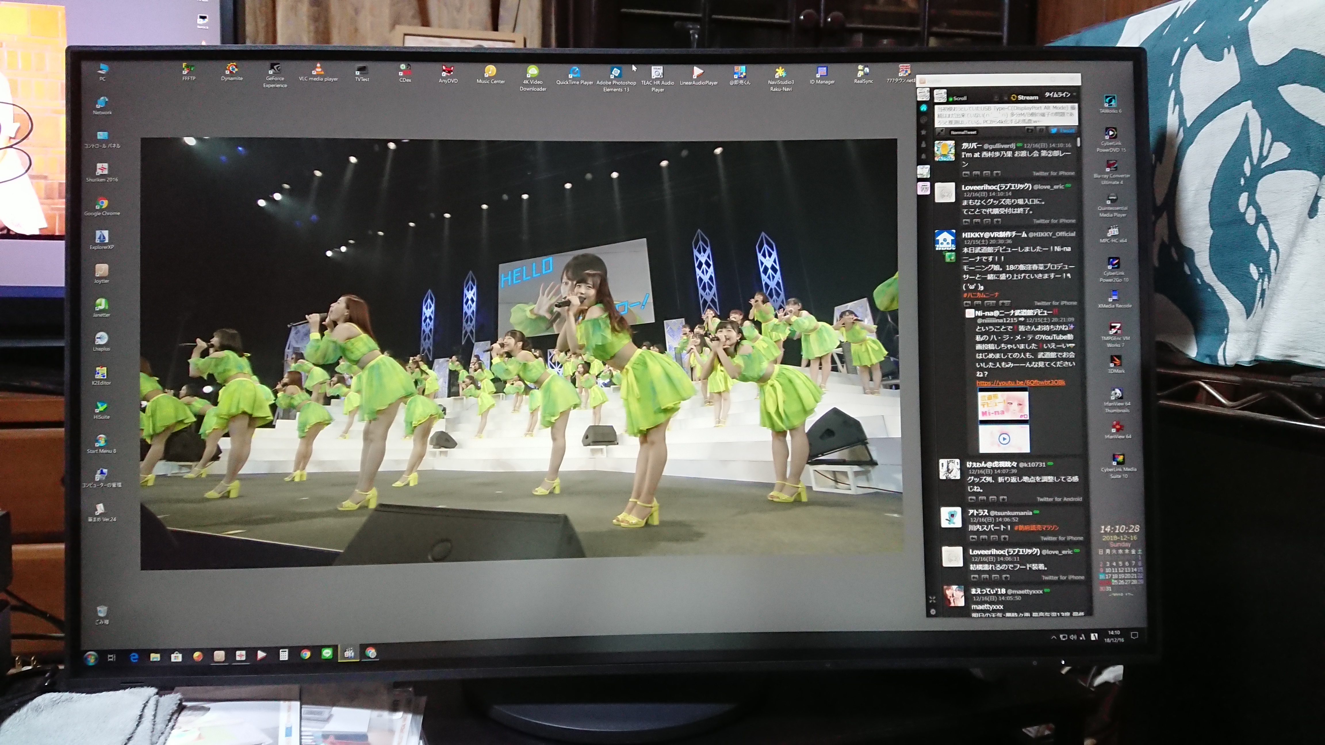Expand the hidden system tray icons chevron
This screenshot has height=745, width=1325.
click(x=1054, y=637)
